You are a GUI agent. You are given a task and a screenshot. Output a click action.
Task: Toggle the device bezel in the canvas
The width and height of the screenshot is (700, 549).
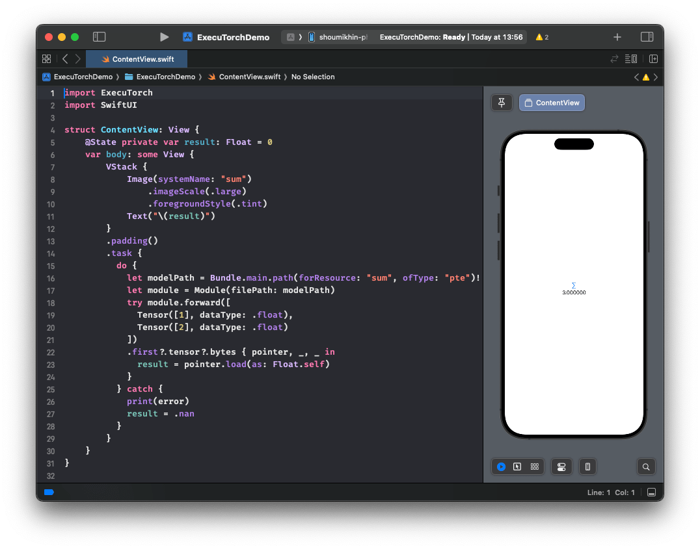[x=587, y=466]
